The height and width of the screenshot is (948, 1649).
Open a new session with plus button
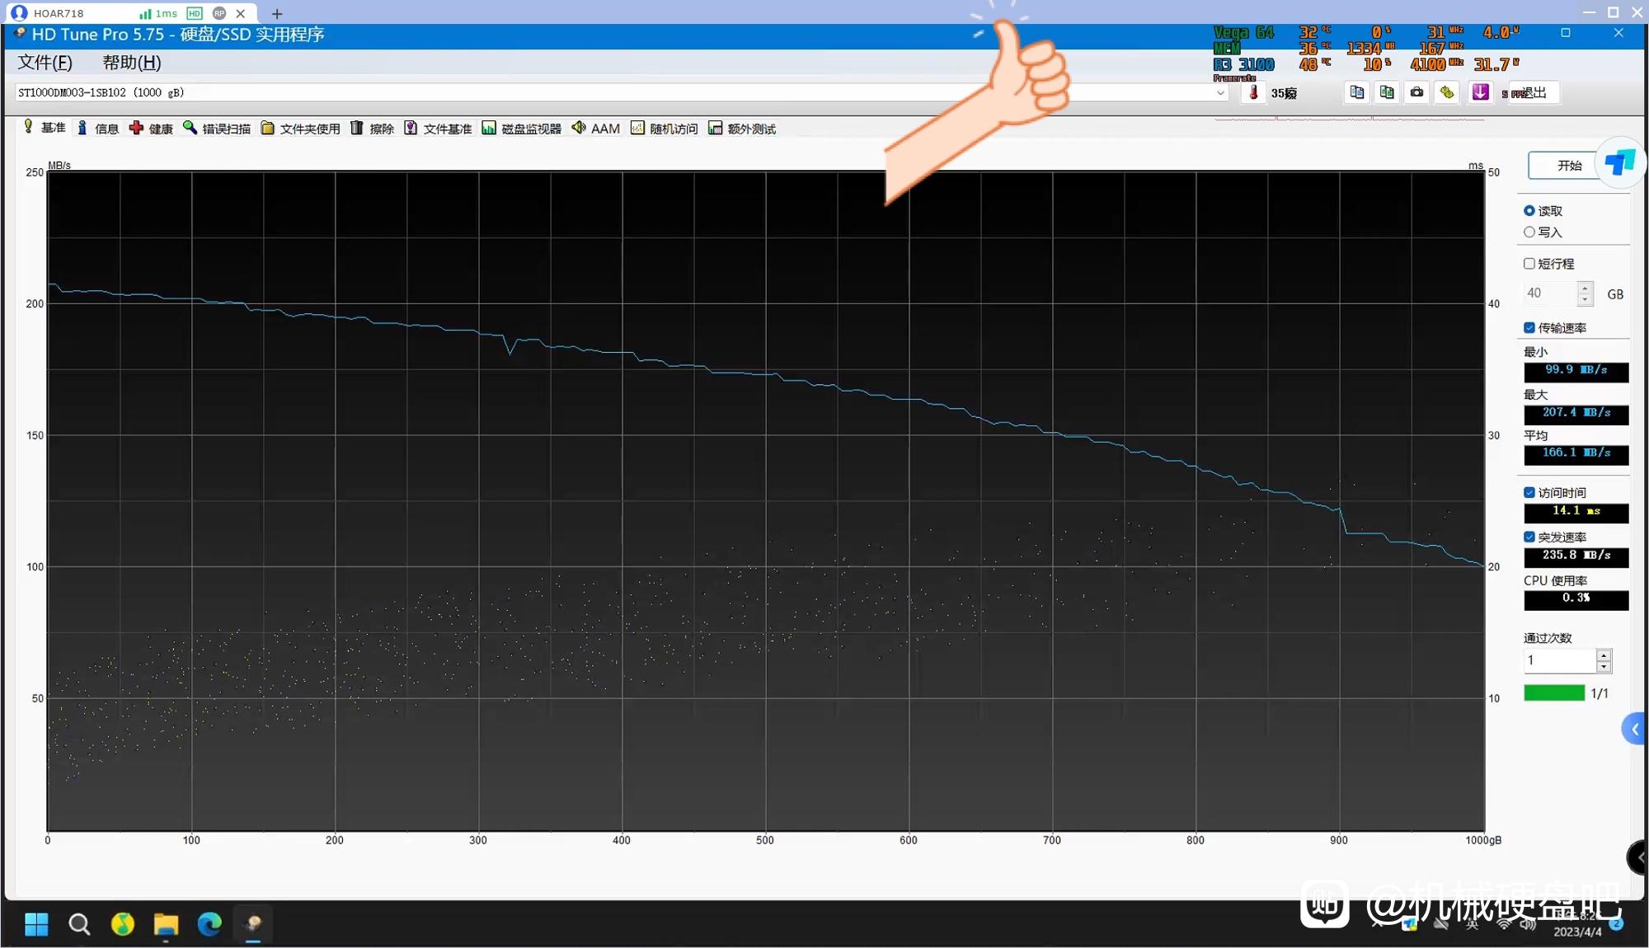(x=277, y=14)
